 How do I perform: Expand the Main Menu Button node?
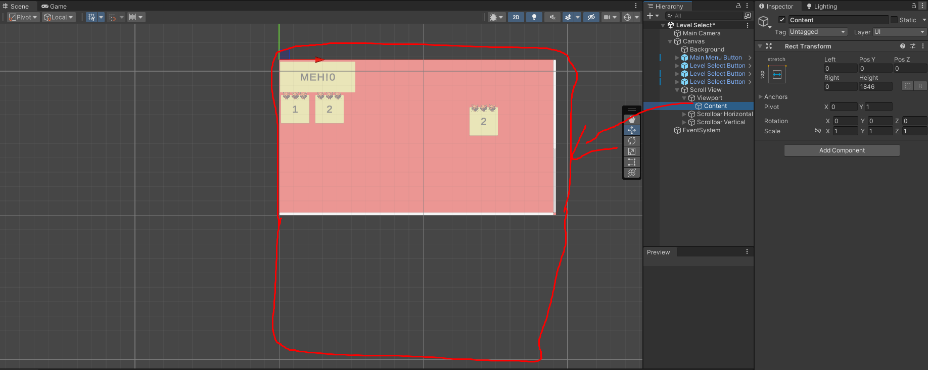pyautogui.click(x=677, y=58)
